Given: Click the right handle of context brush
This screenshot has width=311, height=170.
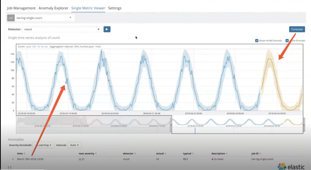Looking at the screenshot, I should click(304, 125).
